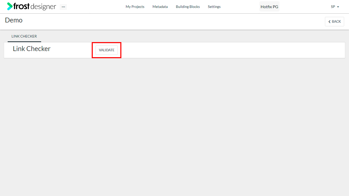Go to My Projects
Viewport: 349px width, 196px height.
135,7
